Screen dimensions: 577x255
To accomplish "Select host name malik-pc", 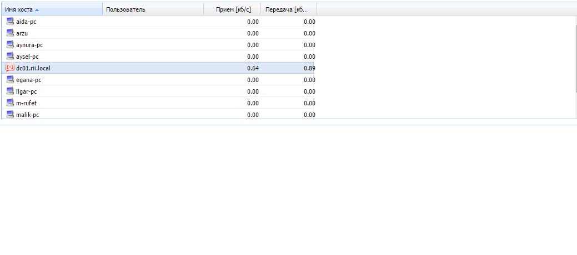I will pyautogui.click(x=28, y=115).
